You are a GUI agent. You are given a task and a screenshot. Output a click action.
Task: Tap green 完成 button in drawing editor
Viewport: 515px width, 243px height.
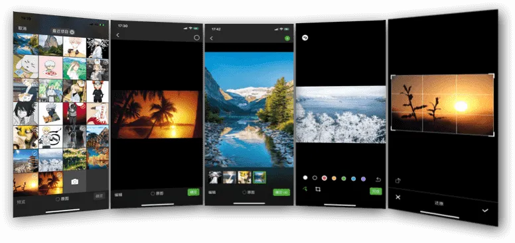(376, 191)
